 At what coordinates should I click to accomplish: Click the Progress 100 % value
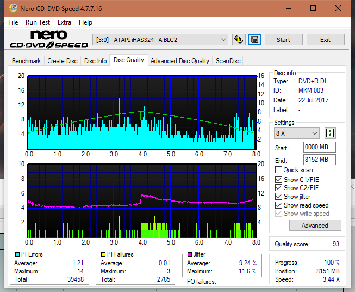tap(332, 263)
